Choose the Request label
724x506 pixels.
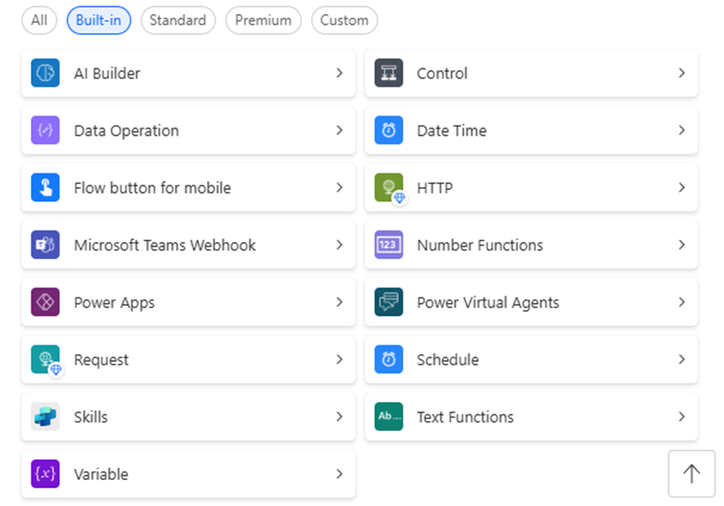101,359
